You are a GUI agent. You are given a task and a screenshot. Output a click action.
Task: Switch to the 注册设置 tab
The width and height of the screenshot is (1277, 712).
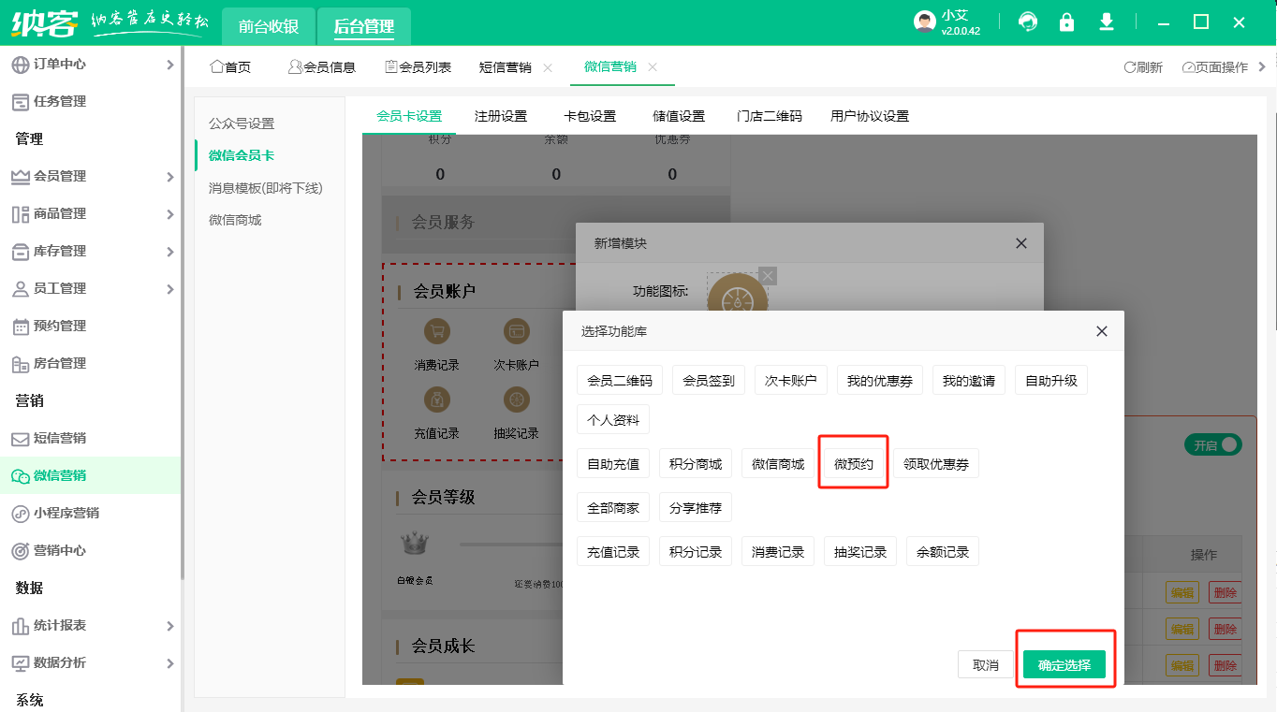click(x=501, y=116)
